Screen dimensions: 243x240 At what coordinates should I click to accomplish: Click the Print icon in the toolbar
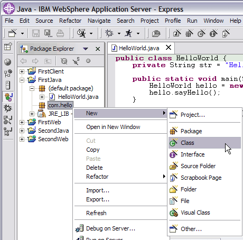coord(60,33)
